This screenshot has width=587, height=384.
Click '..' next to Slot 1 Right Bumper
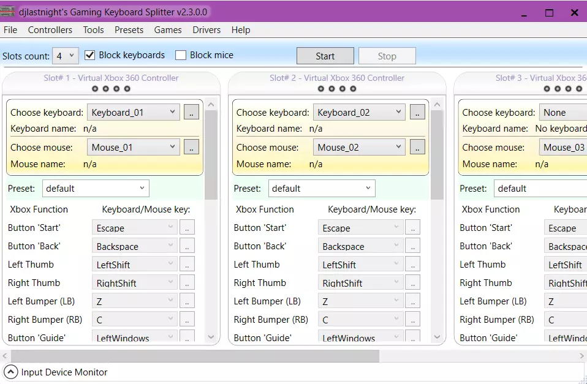point(187,319)
